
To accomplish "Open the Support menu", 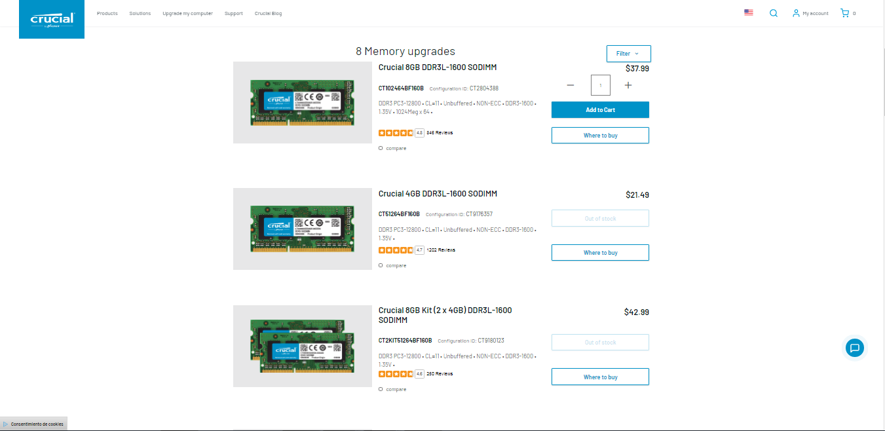I will pos(234,13).
